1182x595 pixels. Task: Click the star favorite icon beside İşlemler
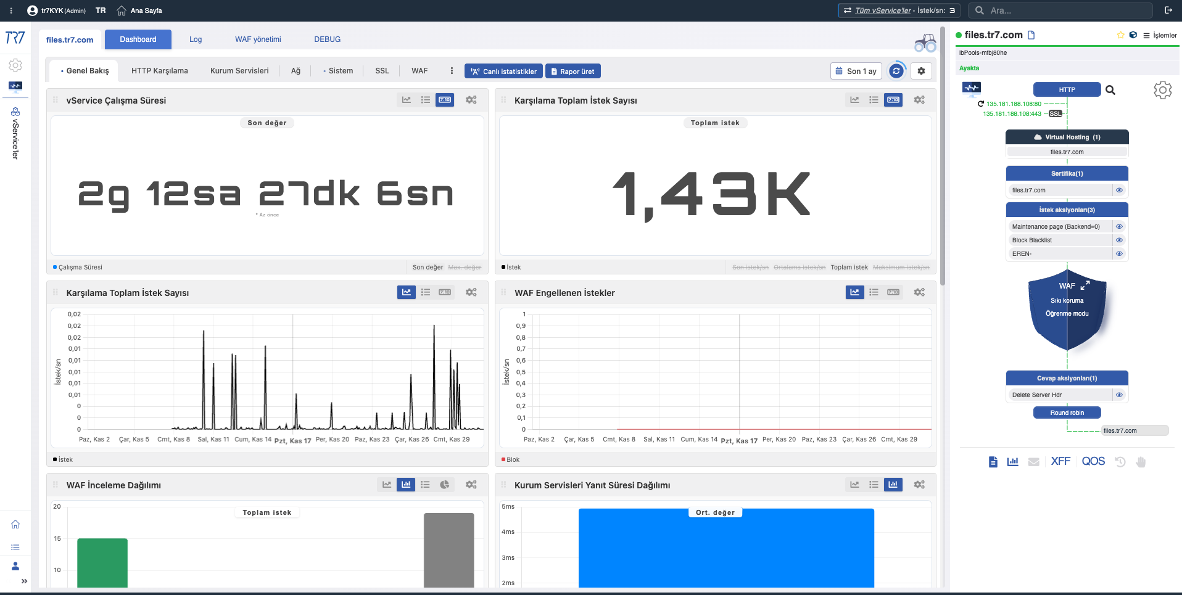click(x=1120, y=35)
